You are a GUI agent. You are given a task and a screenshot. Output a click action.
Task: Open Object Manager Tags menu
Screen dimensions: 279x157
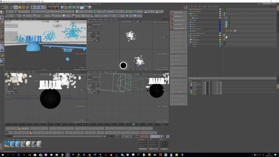pyautogui.click(x=209, y=7)
